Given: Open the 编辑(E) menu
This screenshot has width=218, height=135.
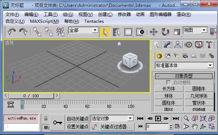Looking at the screenshot, I should [x=31, y=15].
